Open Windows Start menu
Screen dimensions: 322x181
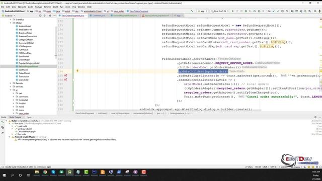(x=4, y=175)
